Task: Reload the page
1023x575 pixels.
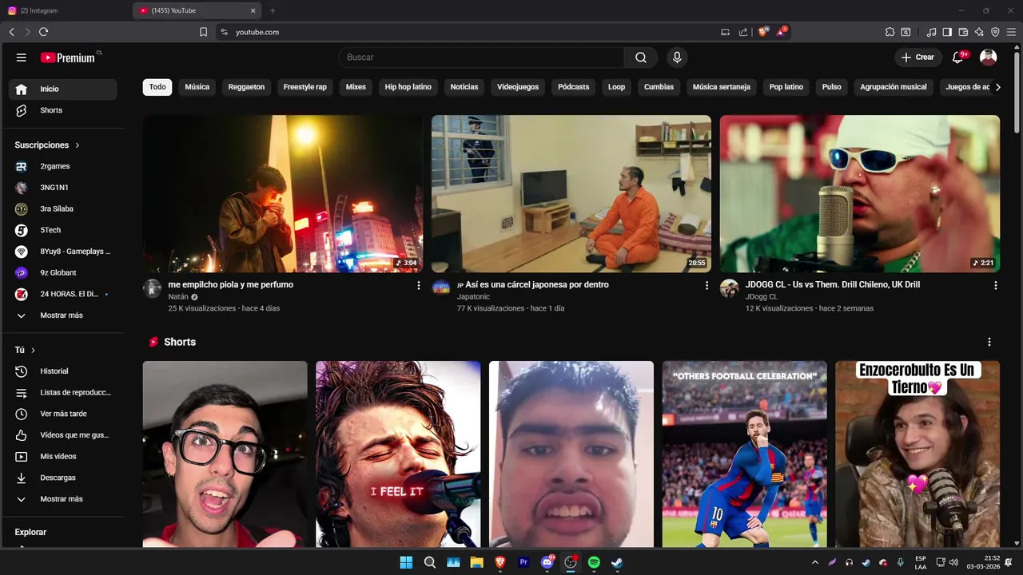Action: 43,32
